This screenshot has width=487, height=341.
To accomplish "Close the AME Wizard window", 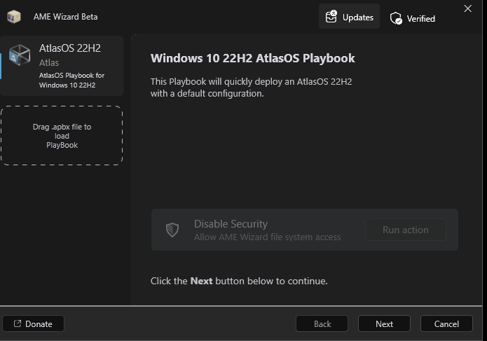I will click(468, 8).
